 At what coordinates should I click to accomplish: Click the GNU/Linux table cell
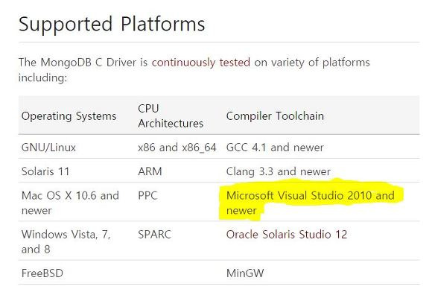coord(48,148)
